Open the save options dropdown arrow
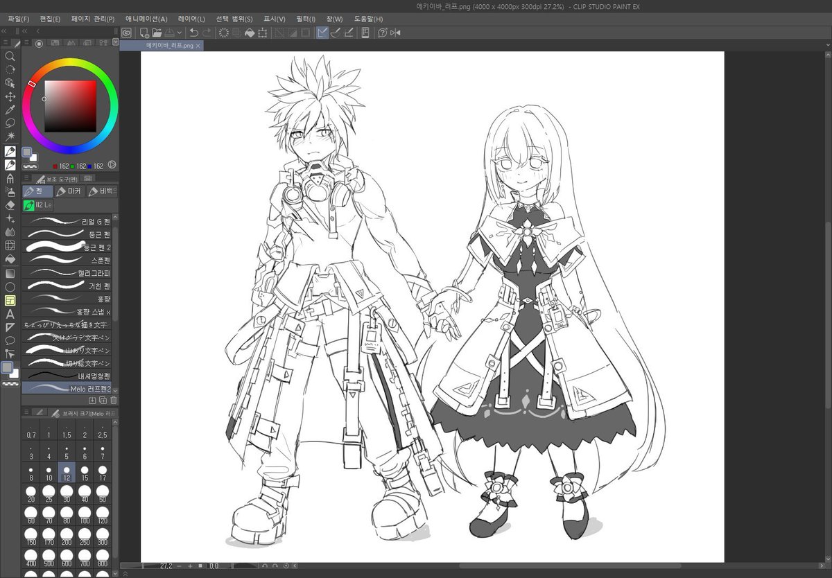Screen dimensions: 832x578 [x=180, y=33]
